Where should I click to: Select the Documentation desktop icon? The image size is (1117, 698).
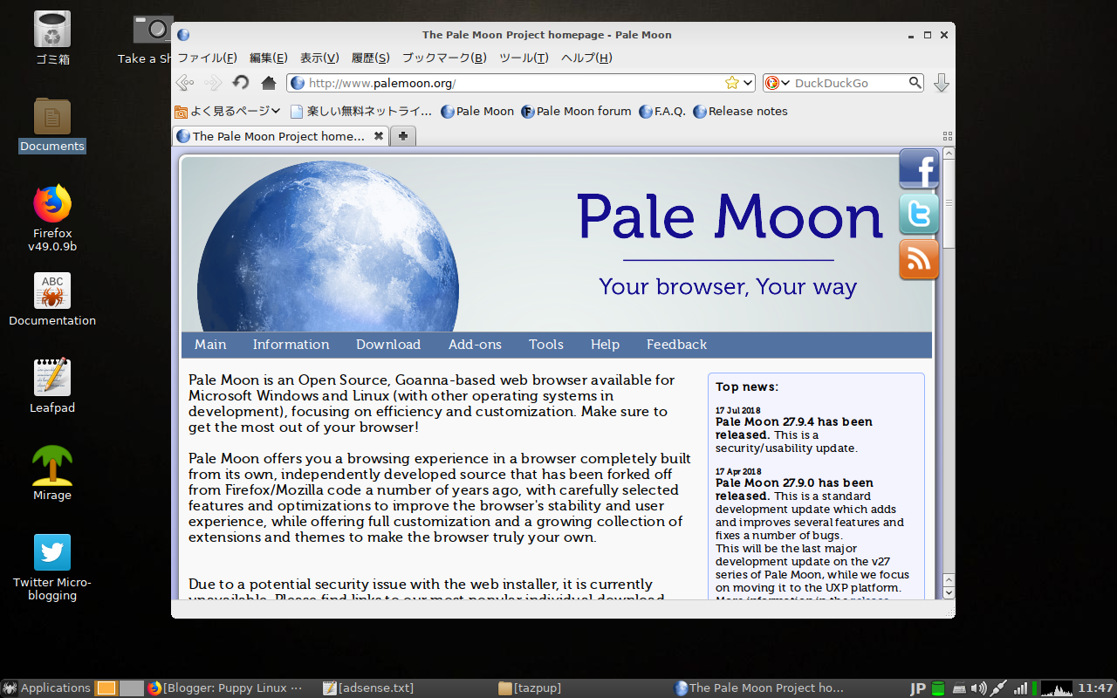click(52, 300)
